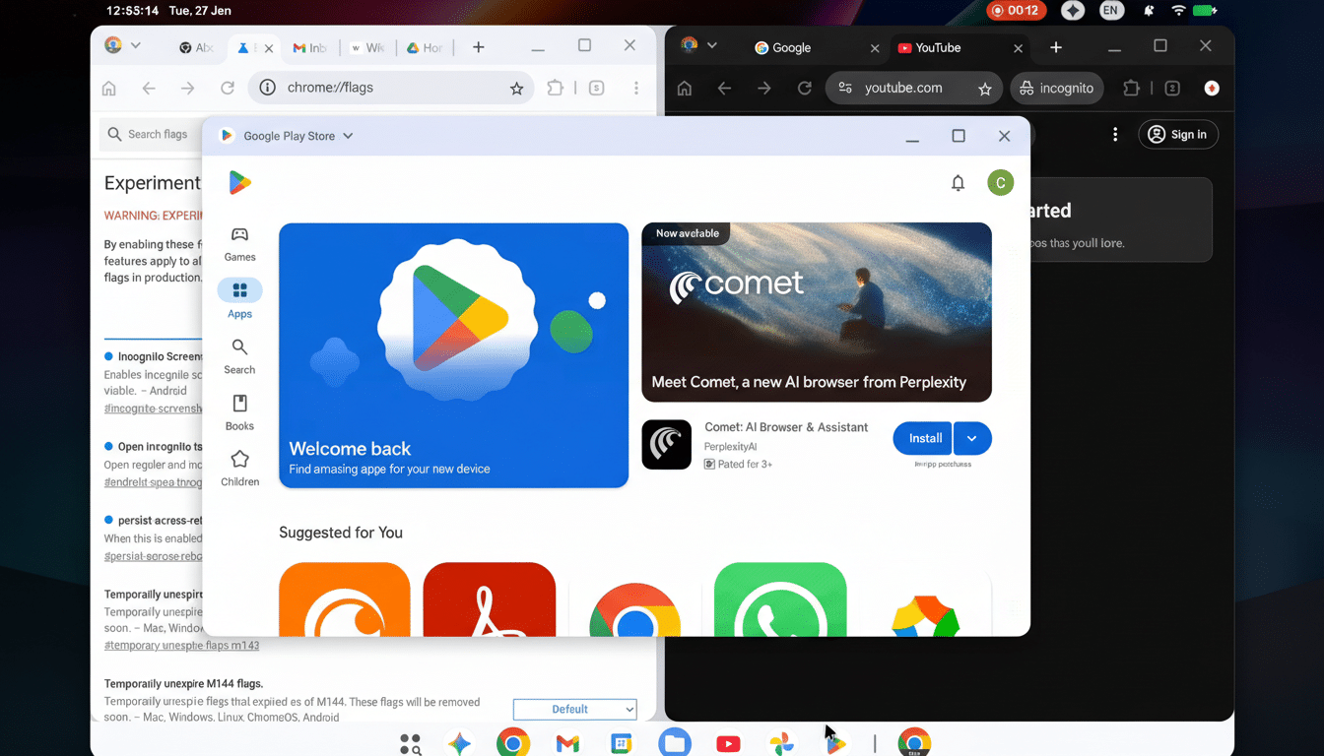
Task: Open the Play Store profile avatar
Action: (x=1000, y=182)
